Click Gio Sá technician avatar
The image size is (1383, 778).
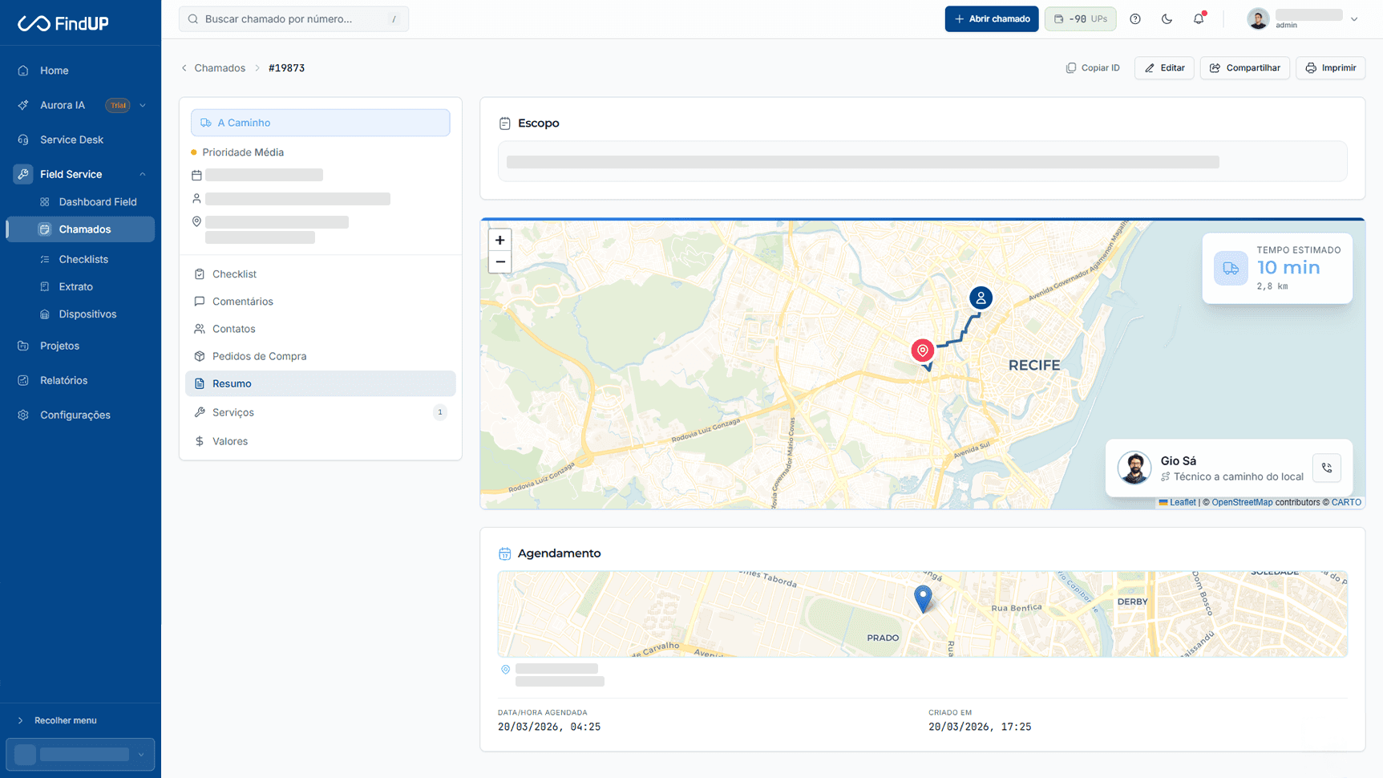[1134, 468]
